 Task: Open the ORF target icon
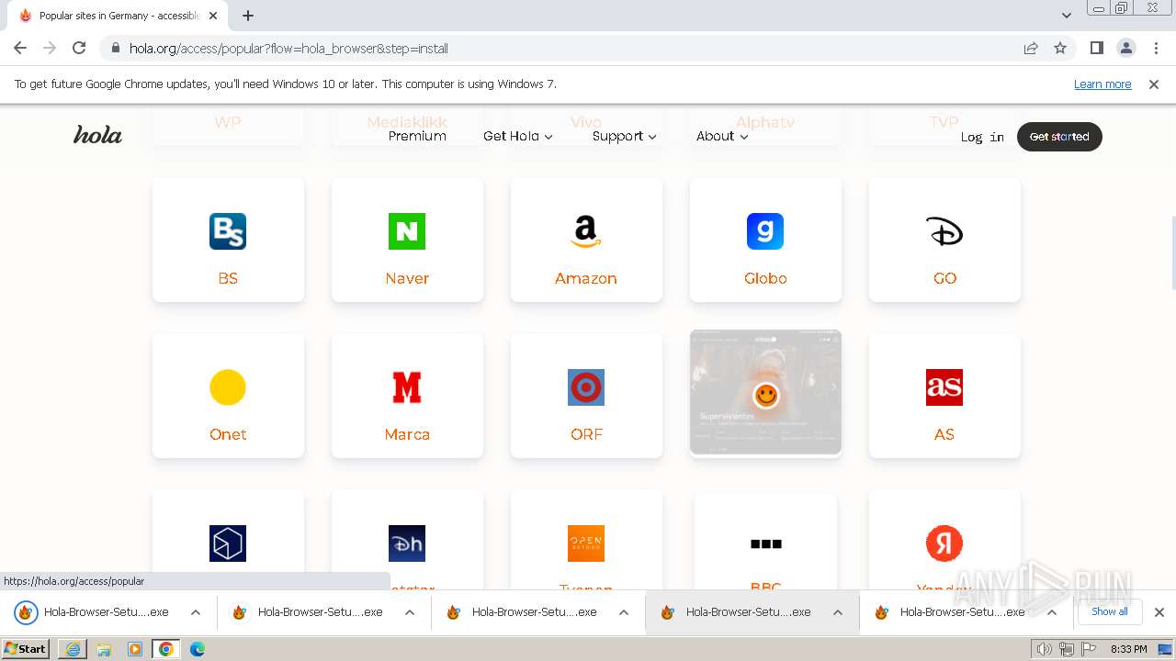[x=586, y=387]
